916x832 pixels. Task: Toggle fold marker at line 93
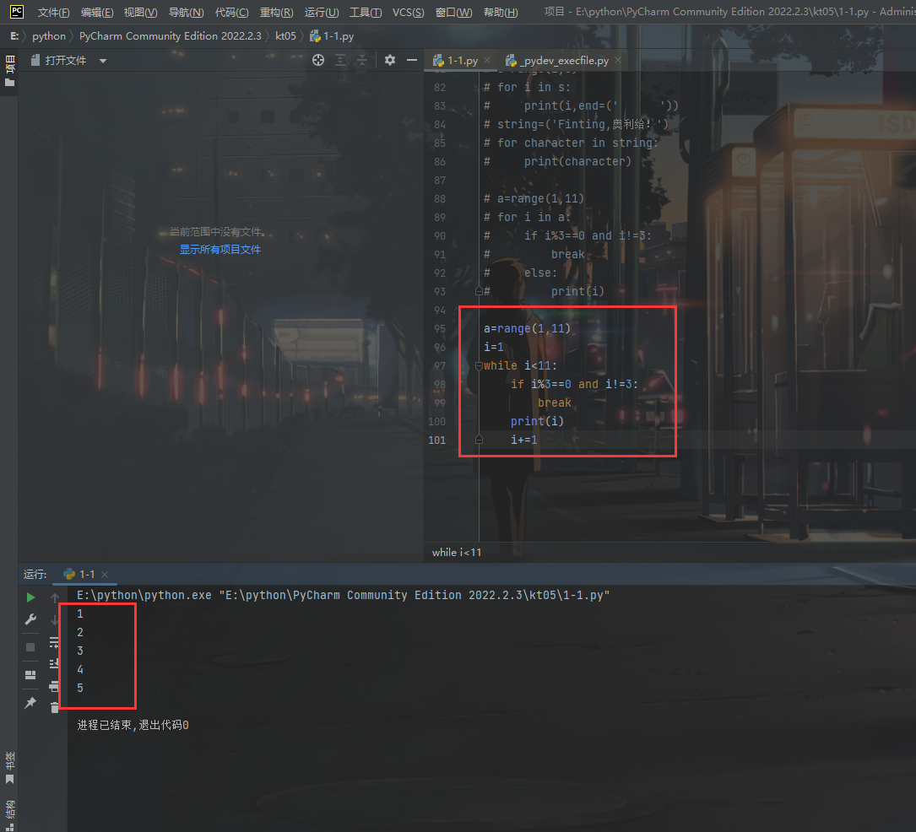[x=479, y=291]
